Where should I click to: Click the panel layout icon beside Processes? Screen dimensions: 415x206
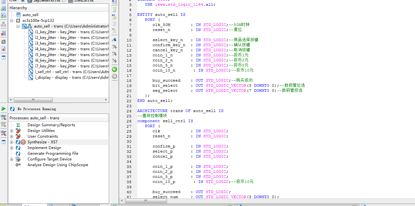pyautogui.click(x=3, y=142)
